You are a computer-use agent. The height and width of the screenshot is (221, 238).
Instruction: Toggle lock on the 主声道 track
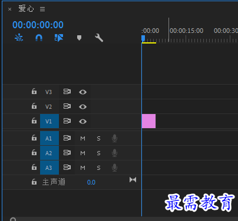(x=34, y=182)
